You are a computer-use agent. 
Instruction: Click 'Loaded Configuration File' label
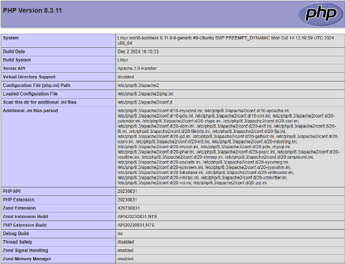click(x=30, y=94)
